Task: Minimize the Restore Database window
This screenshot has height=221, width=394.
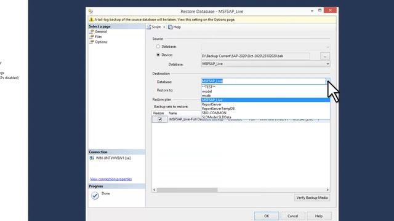Action: click(312, 11)
